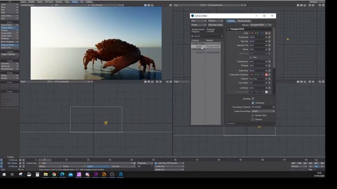Screen dimensions: 337x189
Task: Toggle Specular envelope eye icon
Action: click(x=266, y=41)
